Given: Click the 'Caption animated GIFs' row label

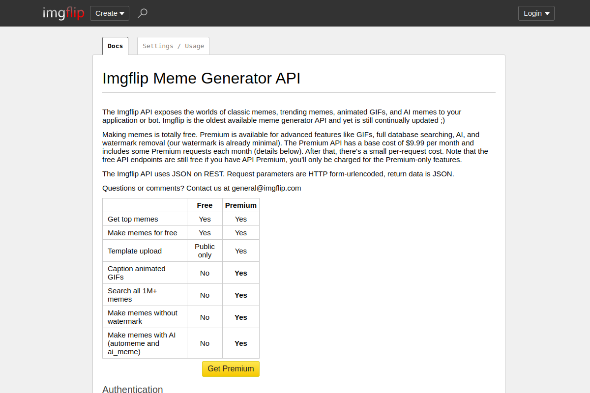Looking at the screenshot, I should coord(145,273).
